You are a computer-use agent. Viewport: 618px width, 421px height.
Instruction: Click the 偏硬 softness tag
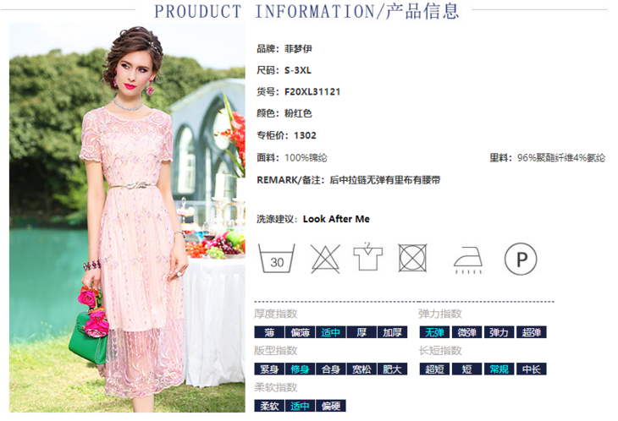point(330,407)
